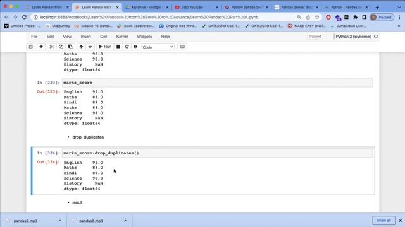Open the Opera-style red extension icon
This screenshot has width=405, height=227.
(x=328, y=17)
